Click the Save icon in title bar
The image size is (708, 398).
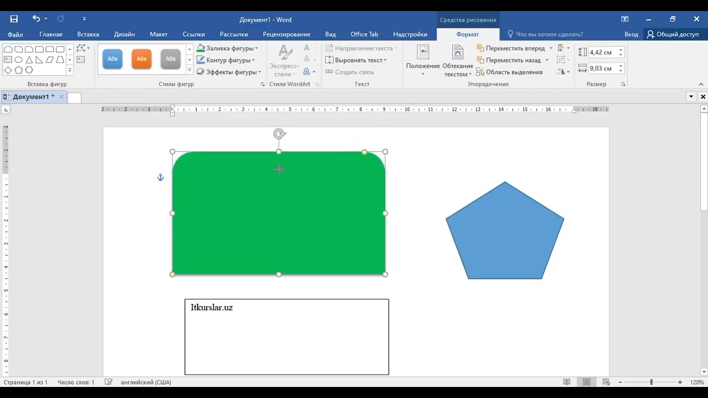point(14,19)
